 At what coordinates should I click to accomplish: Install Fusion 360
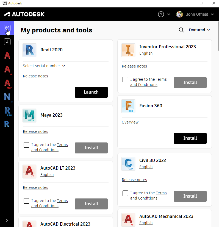[x=190, y=138]
